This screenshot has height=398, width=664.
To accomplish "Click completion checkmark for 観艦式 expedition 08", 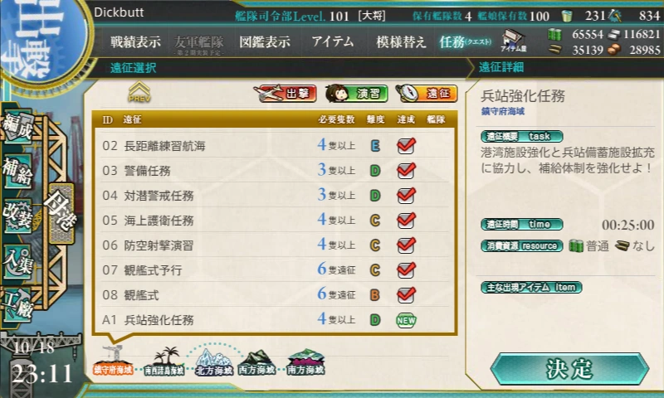I will point(406,295).
